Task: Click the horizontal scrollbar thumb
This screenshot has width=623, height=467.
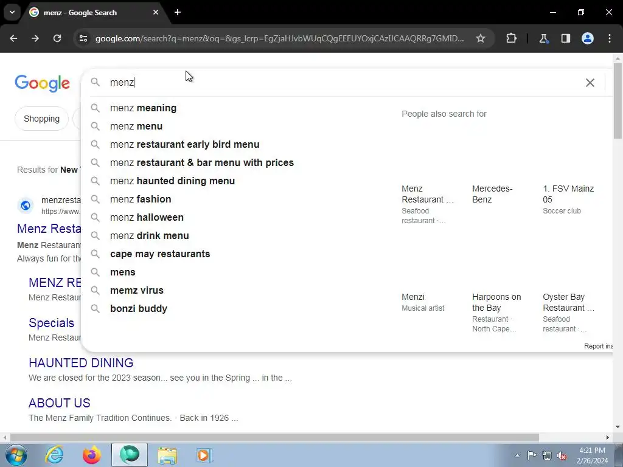Action: coord(274,437)
